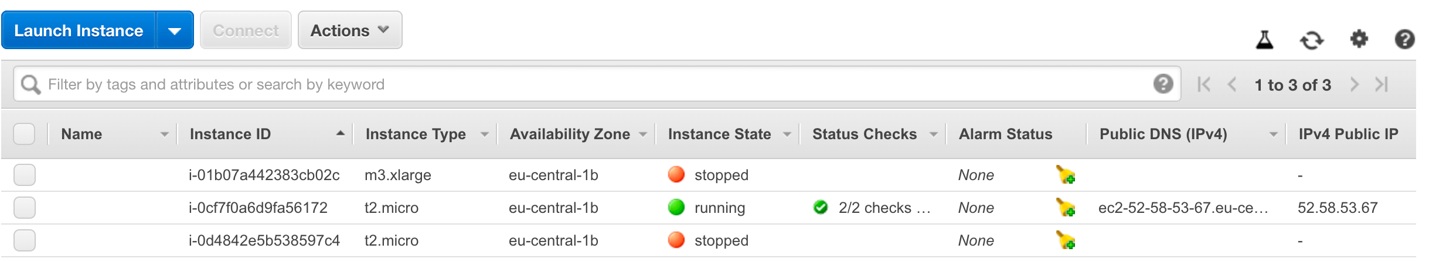Sort by the Instance ID column
Image resolution: width=1429 pixels, height=262 pixels.
click(x=230, y=134)
